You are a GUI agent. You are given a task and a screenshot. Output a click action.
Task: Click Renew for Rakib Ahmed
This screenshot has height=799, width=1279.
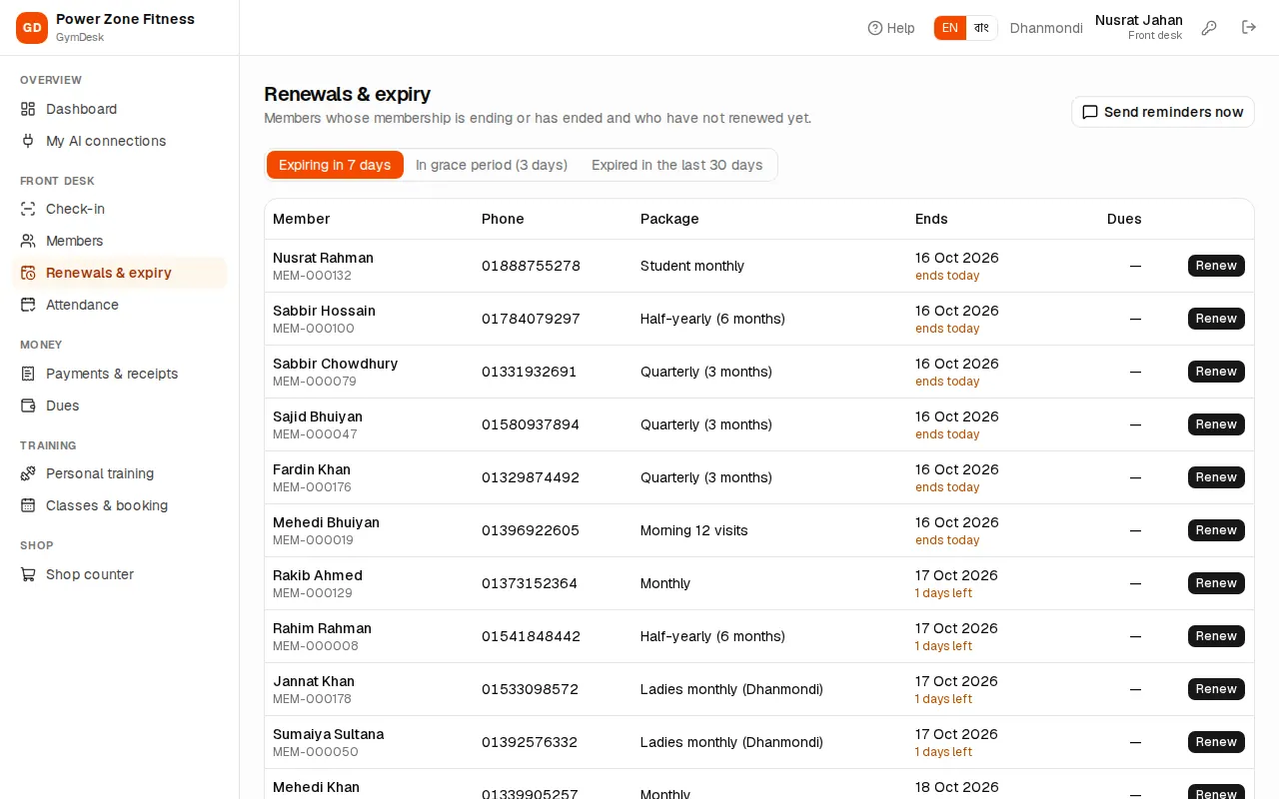(1216, 583)
